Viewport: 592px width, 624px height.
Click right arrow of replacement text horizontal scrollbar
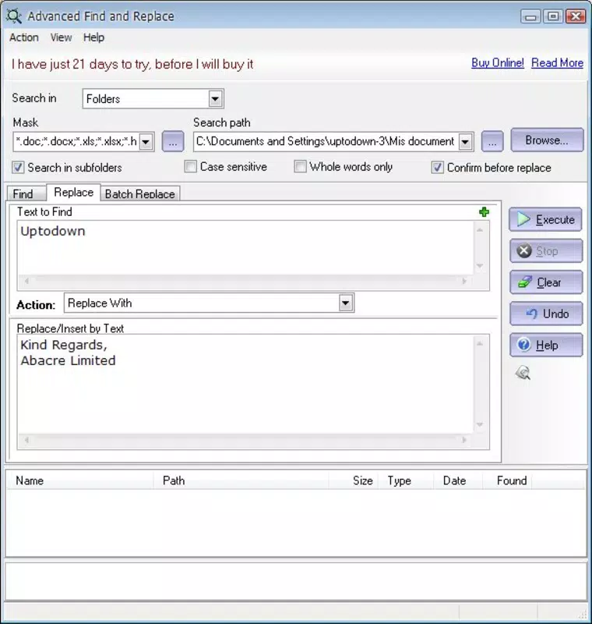[464, 440]
